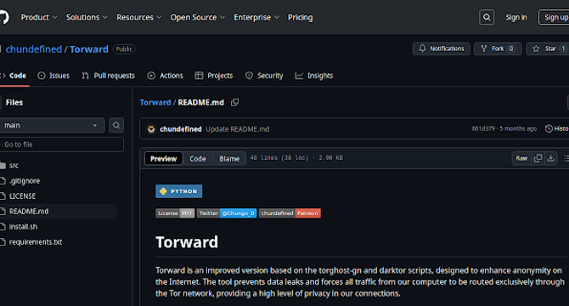Open the GitHub search icon

pos(487,17)
